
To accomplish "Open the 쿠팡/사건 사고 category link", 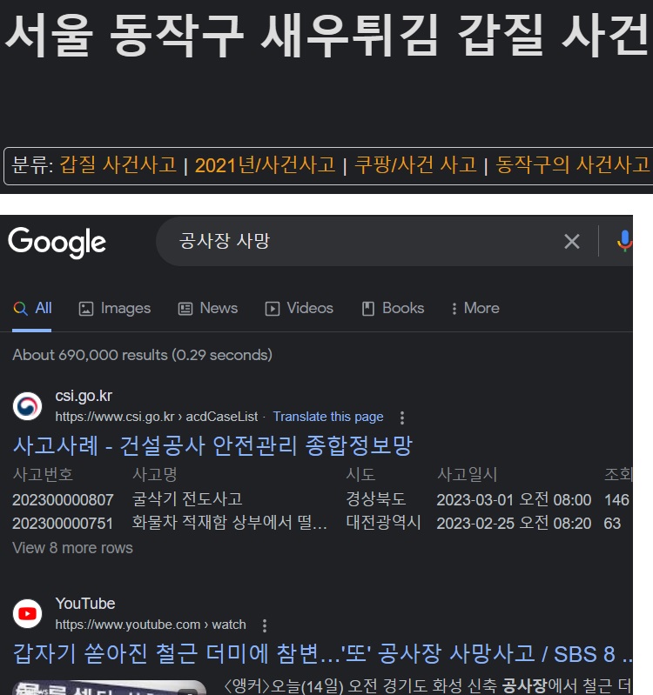I will (415, 164).
